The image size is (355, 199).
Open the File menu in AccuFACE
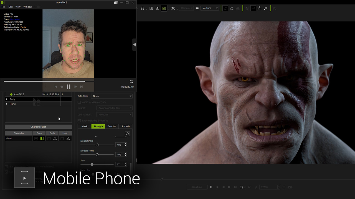[4, 7]
